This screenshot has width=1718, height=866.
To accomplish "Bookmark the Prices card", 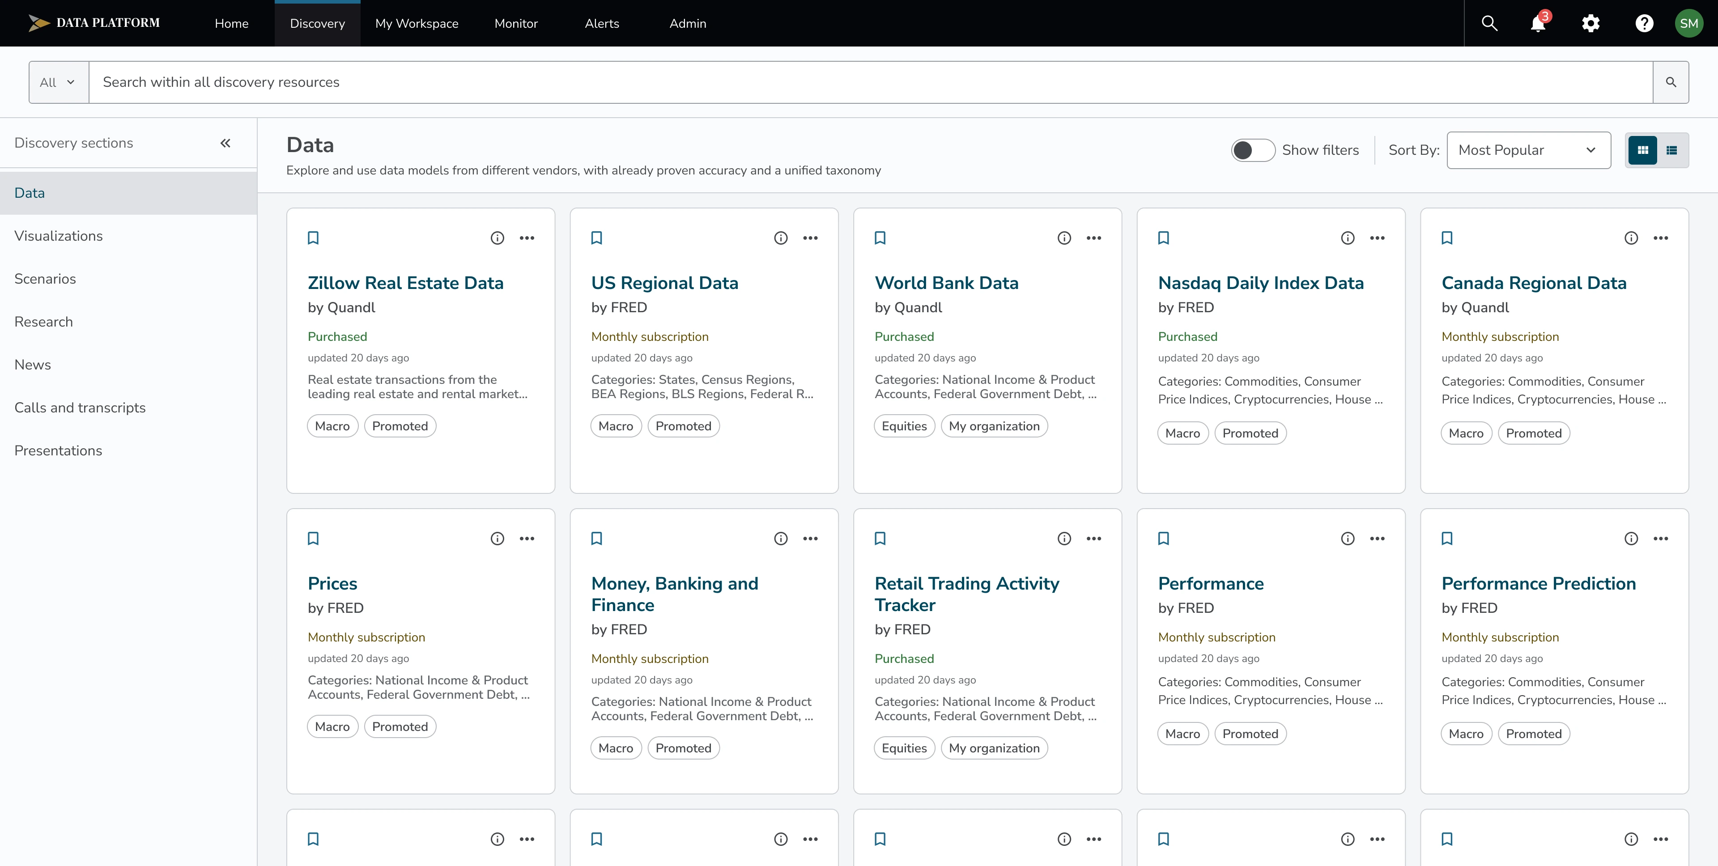I will (x=313, y=539).
